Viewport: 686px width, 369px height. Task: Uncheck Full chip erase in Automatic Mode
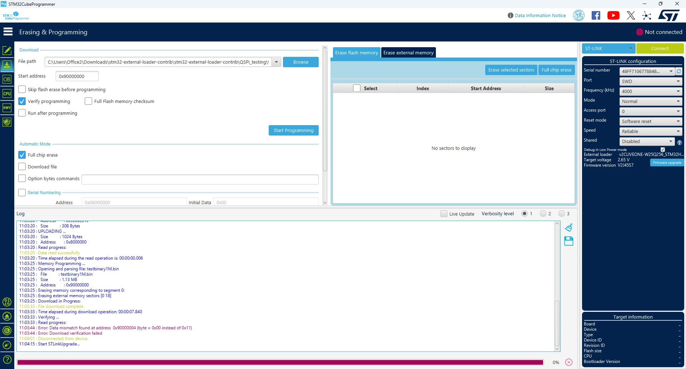(x=22, y=155)
